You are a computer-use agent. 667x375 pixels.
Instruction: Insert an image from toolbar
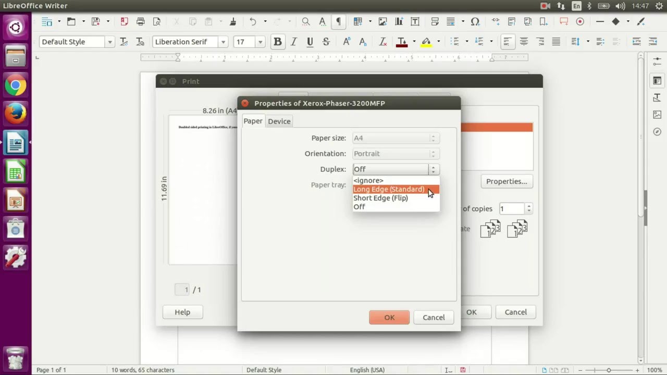(383, 21)
